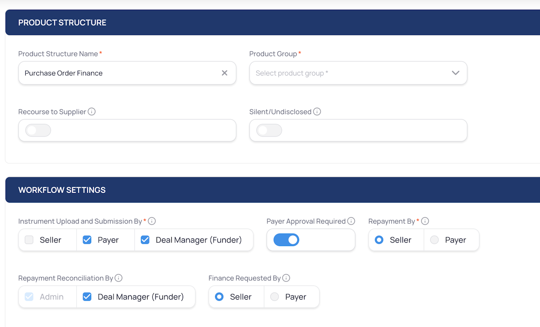
Task: Click info icon for Repayment Reconciliation By
Action: click(x=119, y=278)
